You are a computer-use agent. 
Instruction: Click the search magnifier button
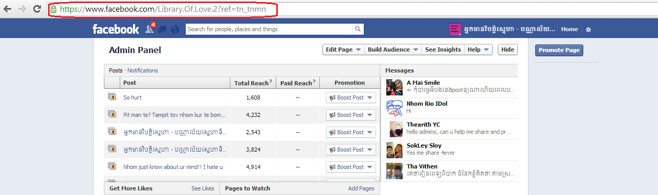358,29
